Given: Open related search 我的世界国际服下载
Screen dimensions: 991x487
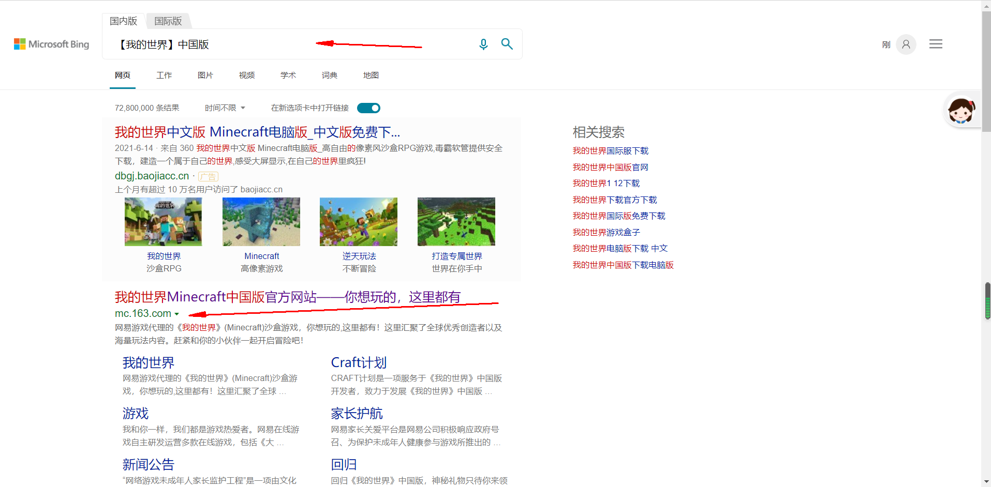Looking at the screenshot, I should [611, 151].
